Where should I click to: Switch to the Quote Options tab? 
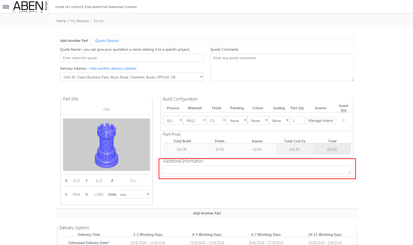click(107, 41)
